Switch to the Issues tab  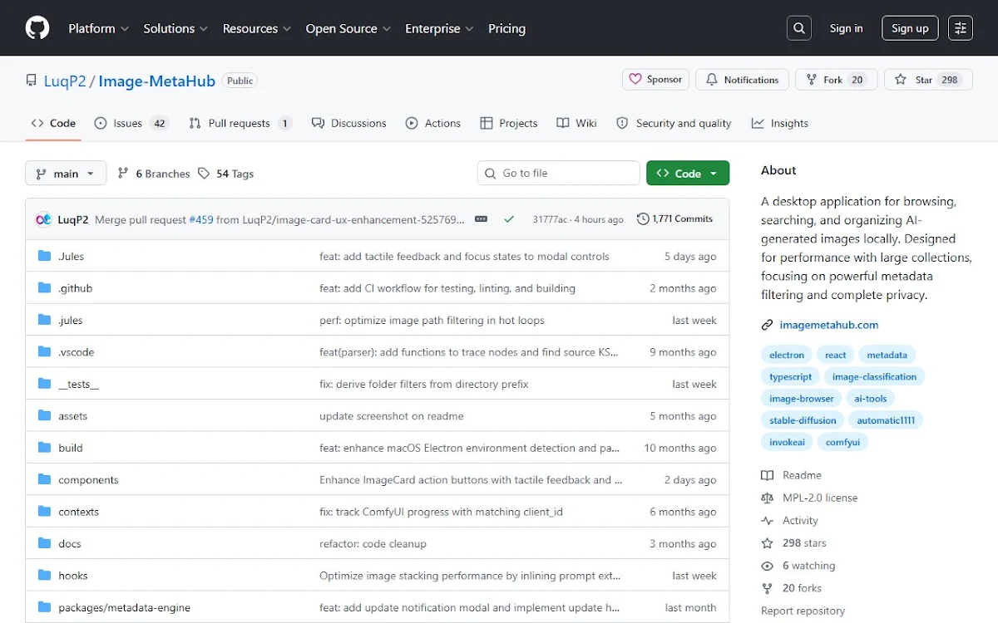[131, 123]
